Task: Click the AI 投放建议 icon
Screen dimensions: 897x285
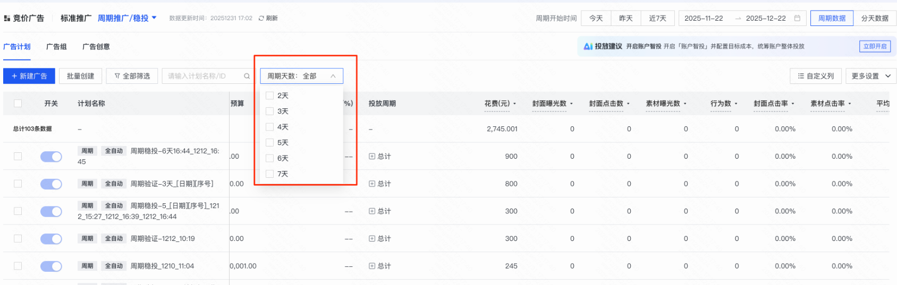Action: 588,46
